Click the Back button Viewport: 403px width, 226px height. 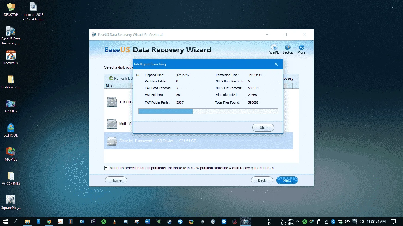[x=262, y=180]
